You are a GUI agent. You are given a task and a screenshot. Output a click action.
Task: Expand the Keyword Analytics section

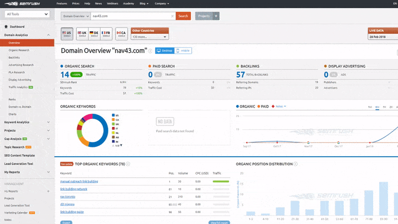[48, 122]
